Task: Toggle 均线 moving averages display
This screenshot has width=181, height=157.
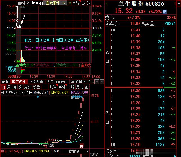Action: pyautogui.click(x=71, y=87)
